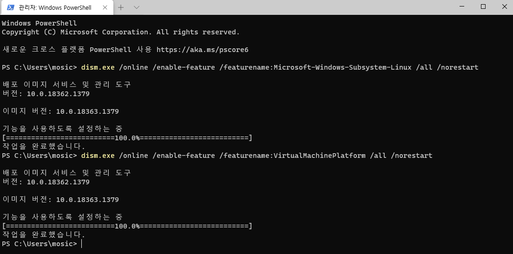Open the https://aka.ms/pscore6 link
Screen dimensions: 513x254
[x=203, y=50]
